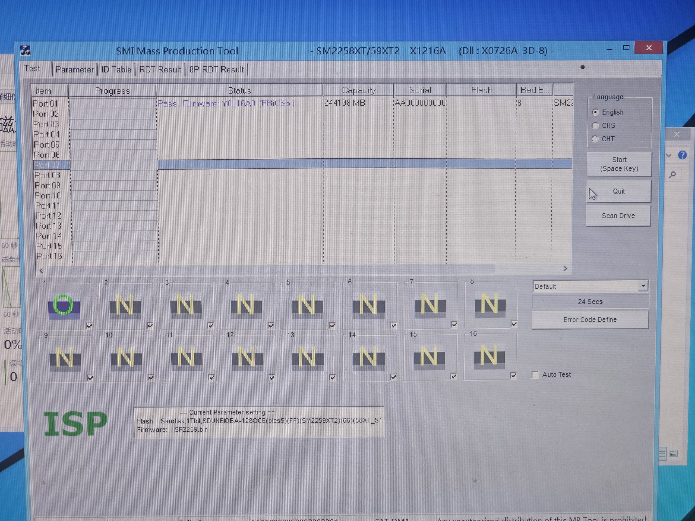Open the RDT Result tab

(x=160, y=69)
